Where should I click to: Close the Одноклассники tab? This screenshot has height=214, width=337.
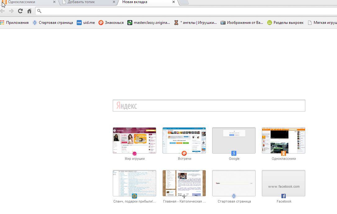(x=54, y=2)
